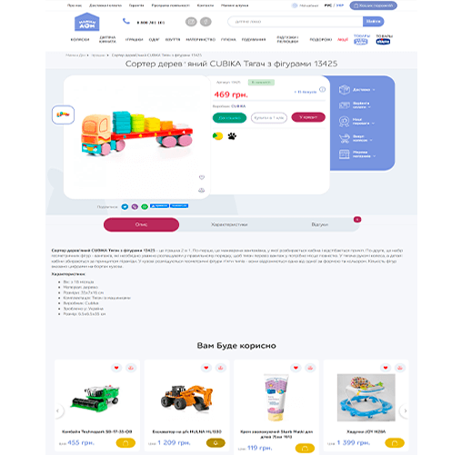The width and height of the screenshot is (461, 455).
Task: Add the green combine harvester to cart
Action: point(125,443)
